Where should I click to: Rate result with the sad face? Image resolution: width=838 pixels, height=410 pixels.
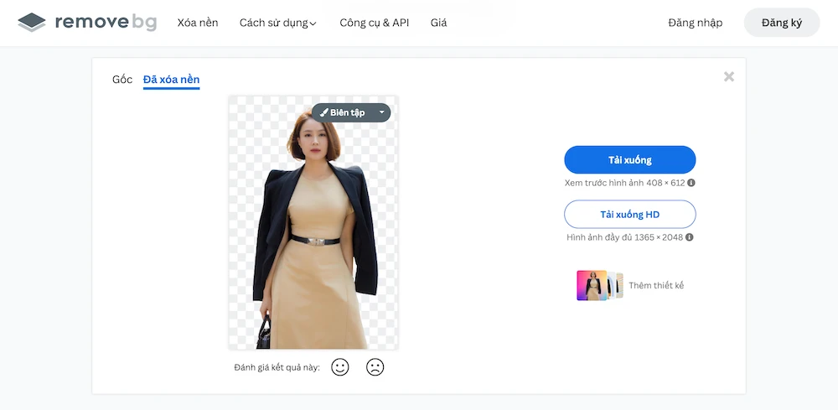[375, 367]
